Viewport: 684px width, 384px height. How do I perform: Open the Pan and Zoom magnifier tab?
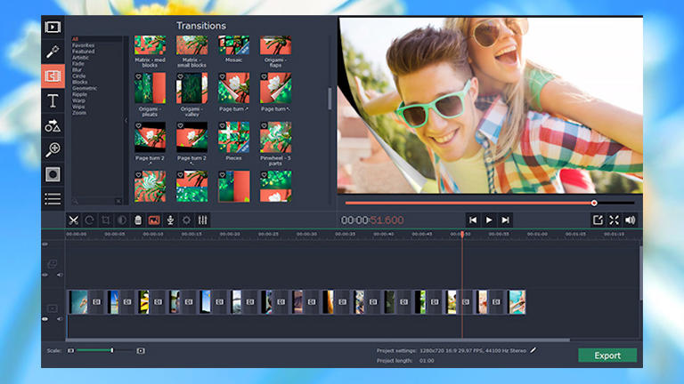tap(53, 149)
